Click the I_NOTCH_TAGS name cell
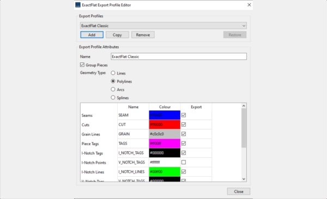Image resolution: width=327 pixels, height=199 pixels. 134,153
